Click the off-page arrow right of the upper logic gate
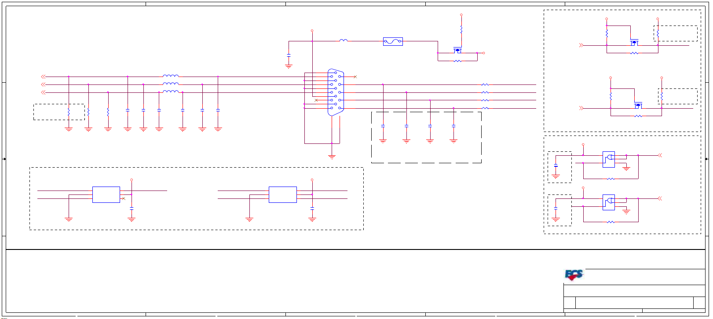Viewport: 713px width, 319px height. 660,155
